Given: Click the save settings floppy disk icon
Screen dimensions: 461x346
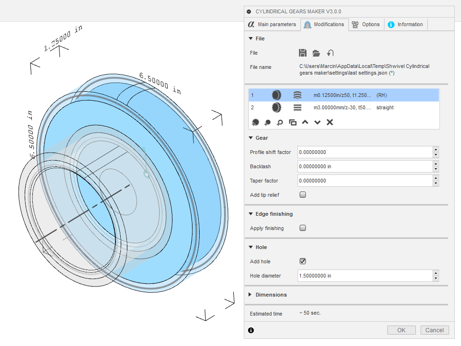Looking at the screenshot, I should point(303,53).
